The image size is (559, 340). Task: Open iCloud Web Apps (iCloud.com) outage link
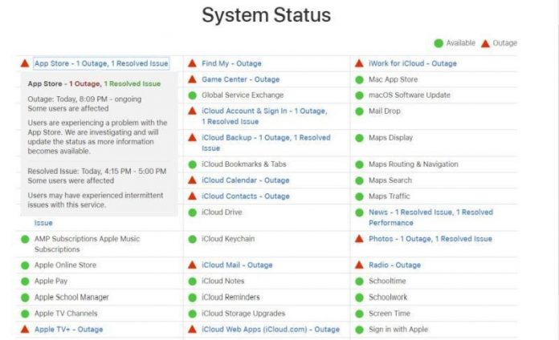tap(271, 329)
